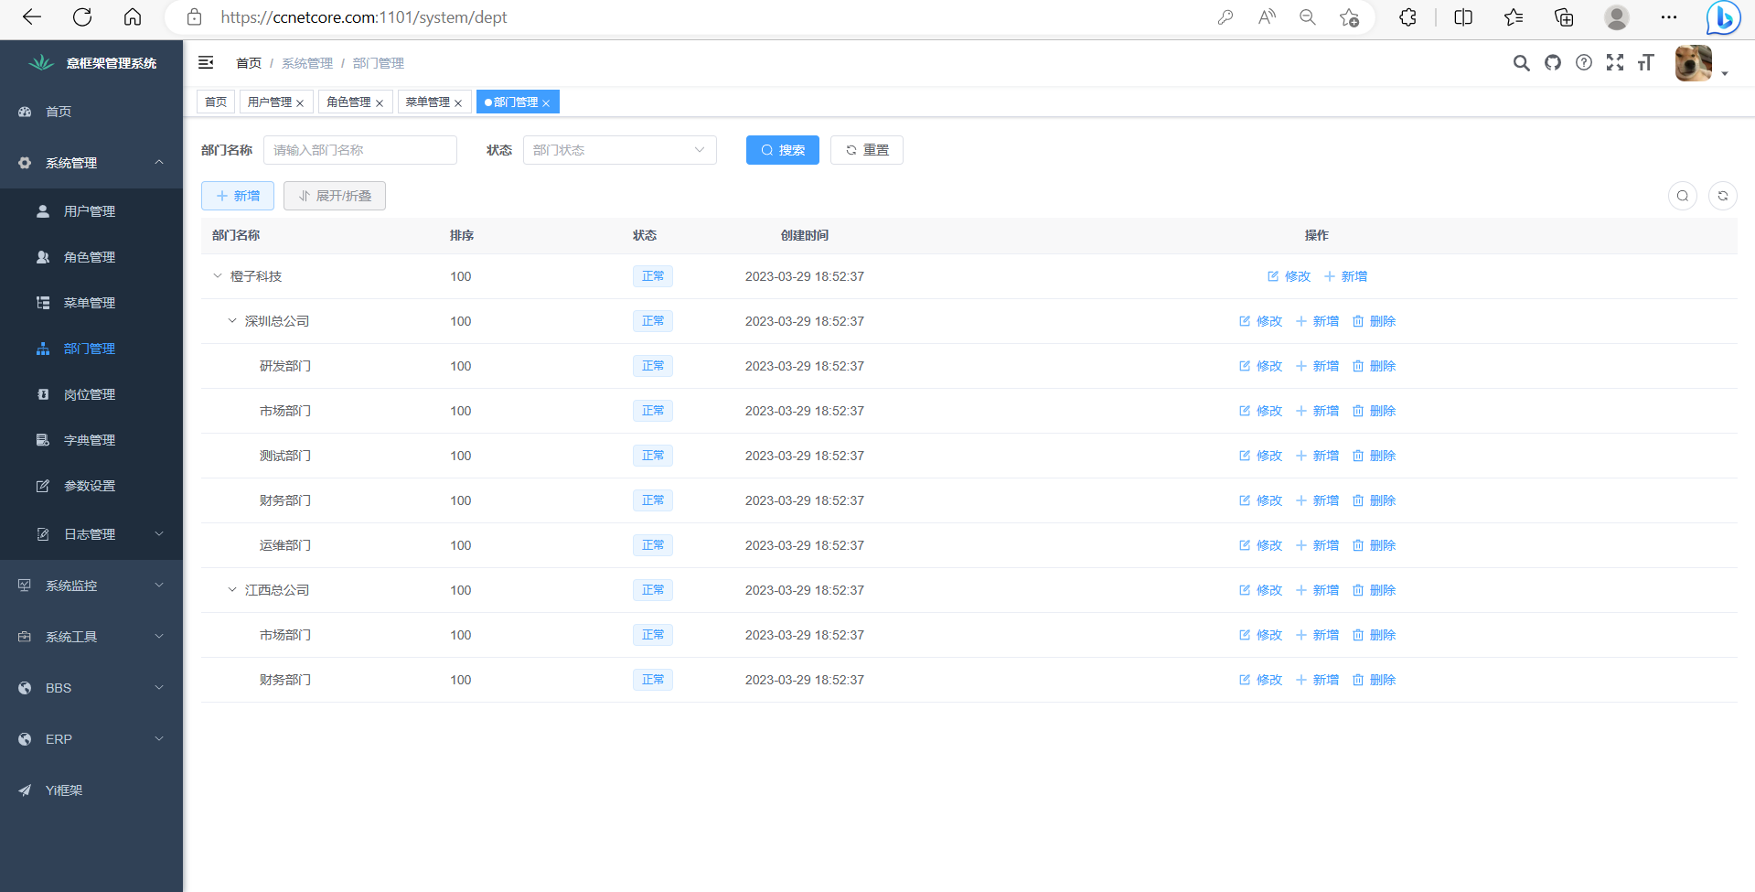Toggle the 展开/折叠 button

[335, 196]
